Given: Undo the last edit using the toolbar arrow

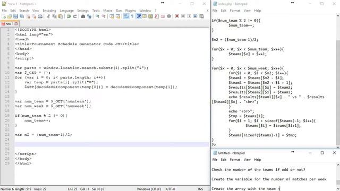Looking at the screenshot, I should [69, 16].
